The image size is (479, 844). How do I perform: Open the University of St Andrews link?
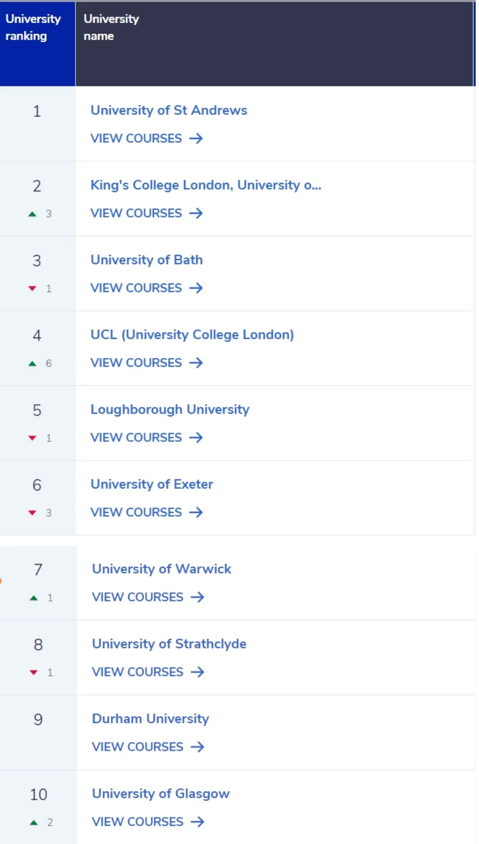169,110
